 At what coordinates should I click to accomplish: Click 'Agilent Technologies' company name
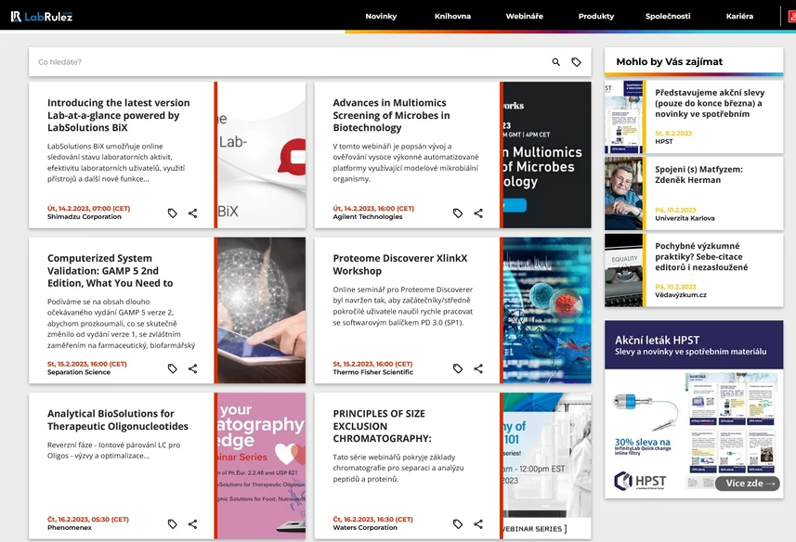pos(368,217)
